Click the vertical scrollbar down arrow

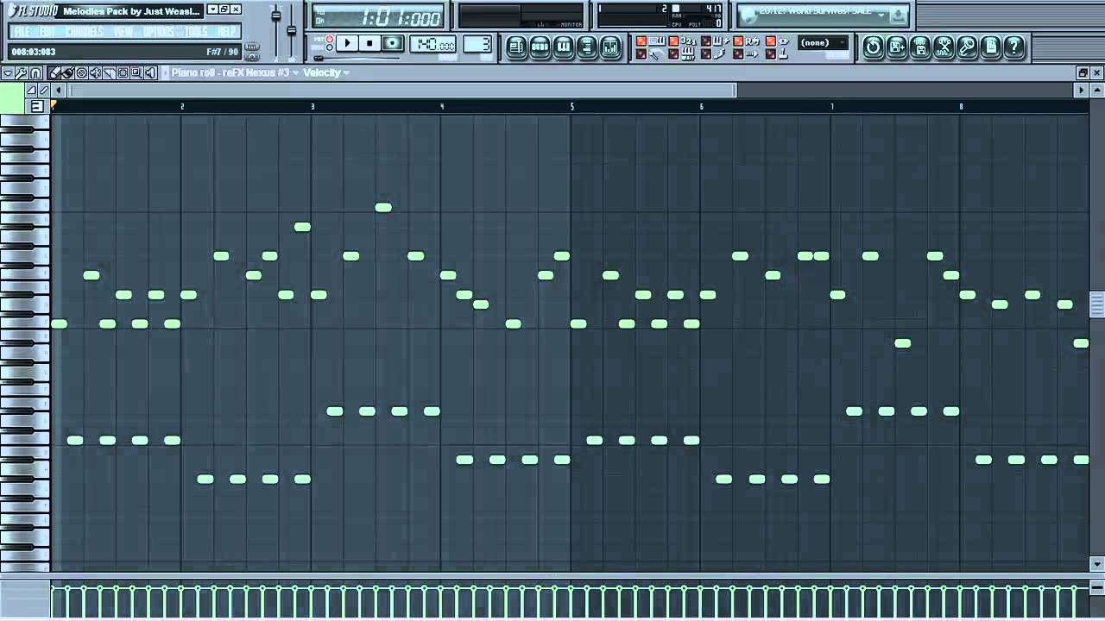coord(1097,564)
